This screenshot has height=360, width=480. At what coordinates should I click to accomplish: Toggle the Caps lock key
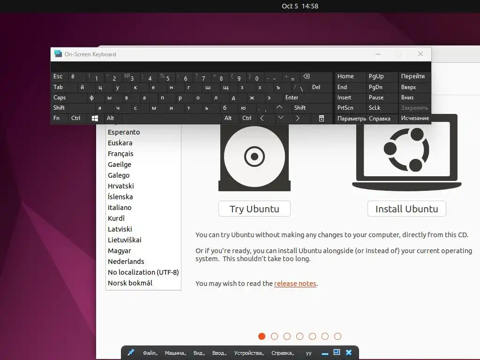pos(68,97)
